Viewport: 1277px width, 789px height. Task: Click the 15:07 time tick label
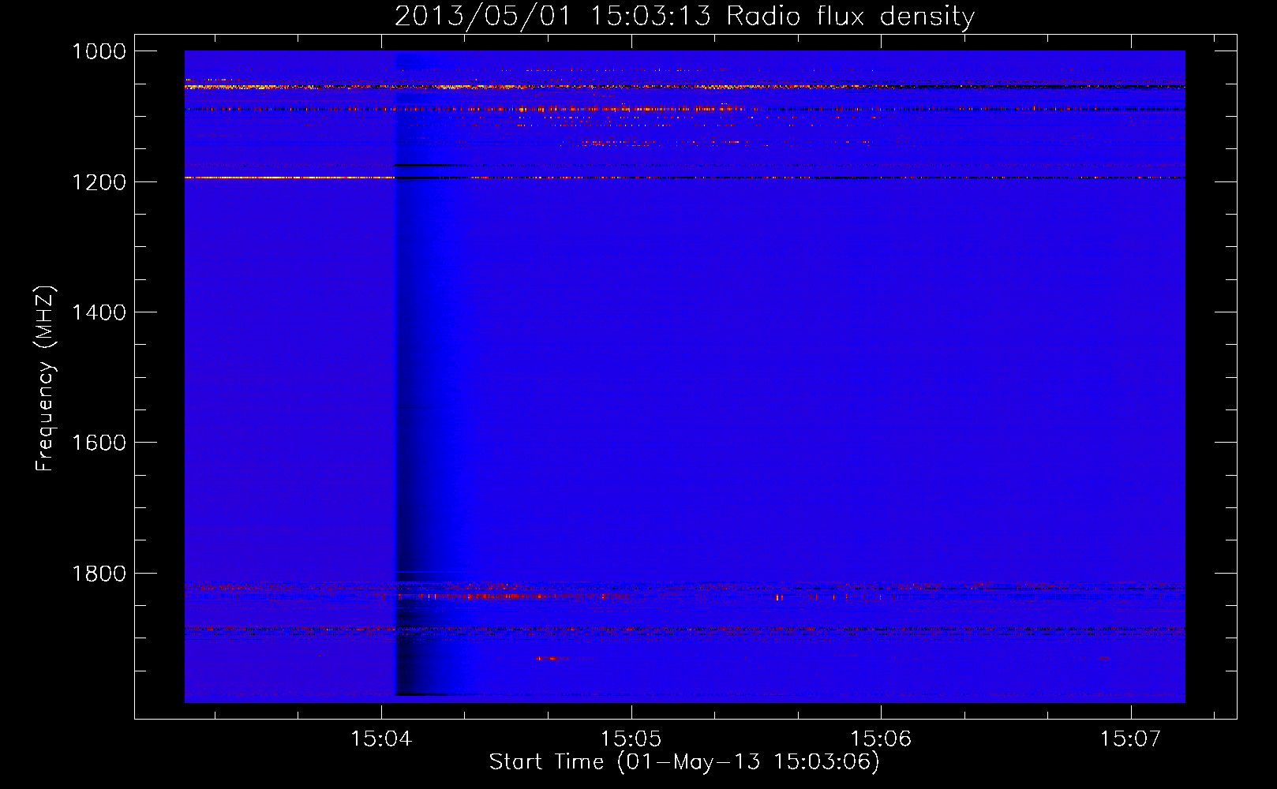[x=1131, y=739]
